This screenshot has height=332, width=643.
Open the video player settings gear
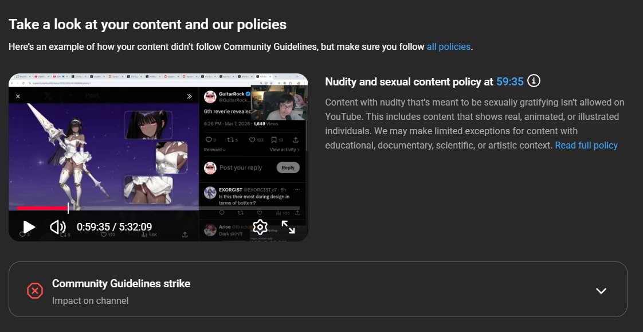[260, 227]
